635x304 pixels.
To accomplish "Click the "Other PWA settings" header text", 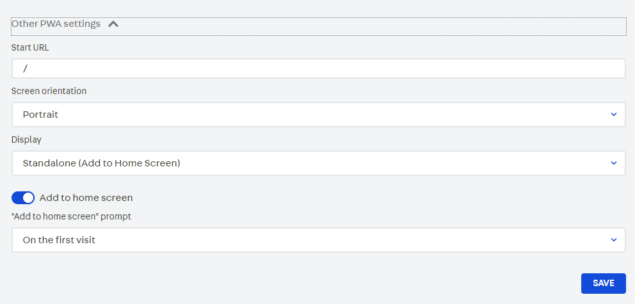I will [x=56, y=24].
